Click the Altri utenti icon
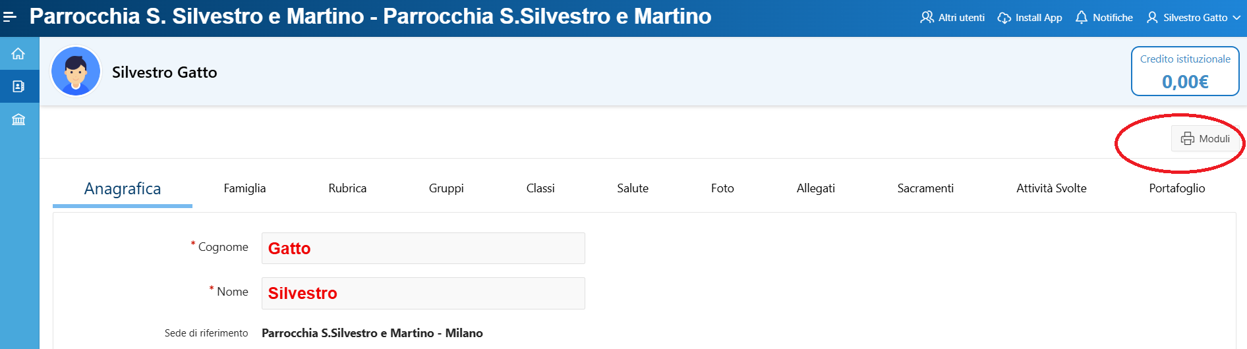This screenshot has width=1247, height=349. click(x=927, y=17)
